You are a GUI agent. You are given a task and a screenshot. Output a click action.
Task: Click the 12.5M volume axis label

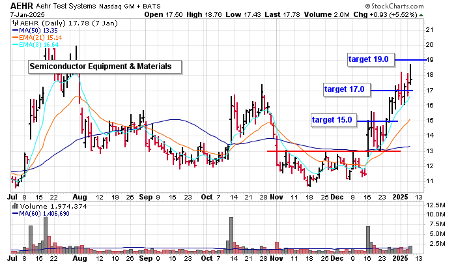[x=436, y=205]
